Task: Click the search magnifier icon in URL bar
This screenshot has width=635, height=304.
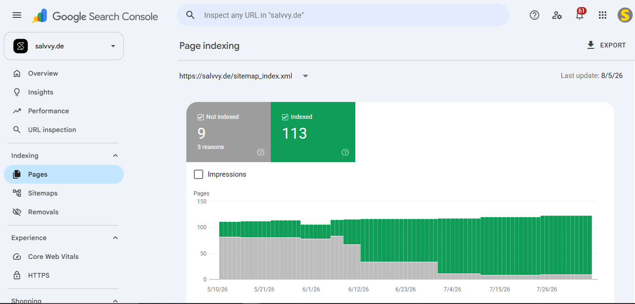Action: click(190, 15)
